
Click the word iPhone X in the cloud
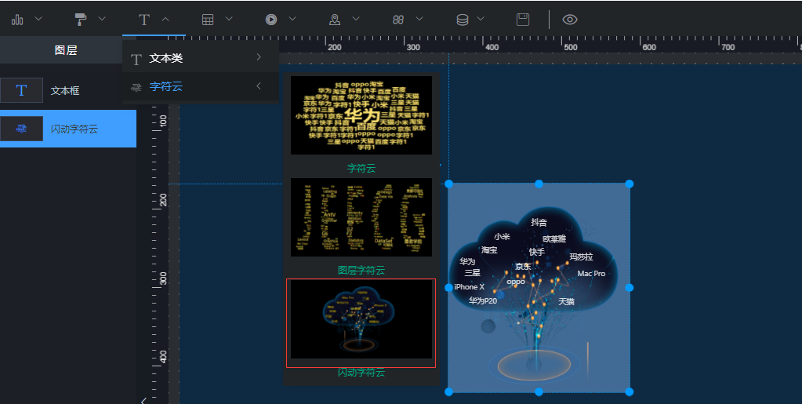pyautogui.click(x=469, y=287)
